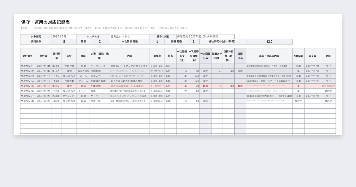Screen dimensions: 356x187
Task: Click the 受付番号 column header
Action: (28, 56)
